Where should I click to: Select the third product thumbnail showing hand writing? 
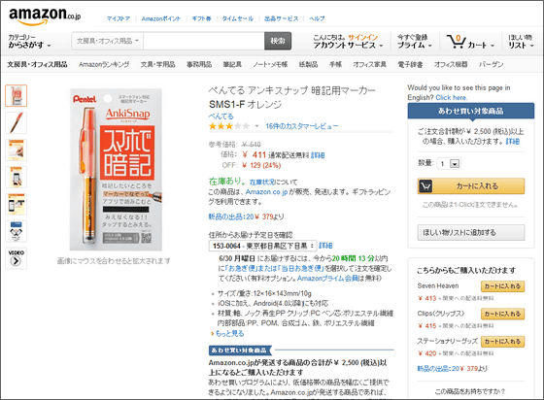16,150
